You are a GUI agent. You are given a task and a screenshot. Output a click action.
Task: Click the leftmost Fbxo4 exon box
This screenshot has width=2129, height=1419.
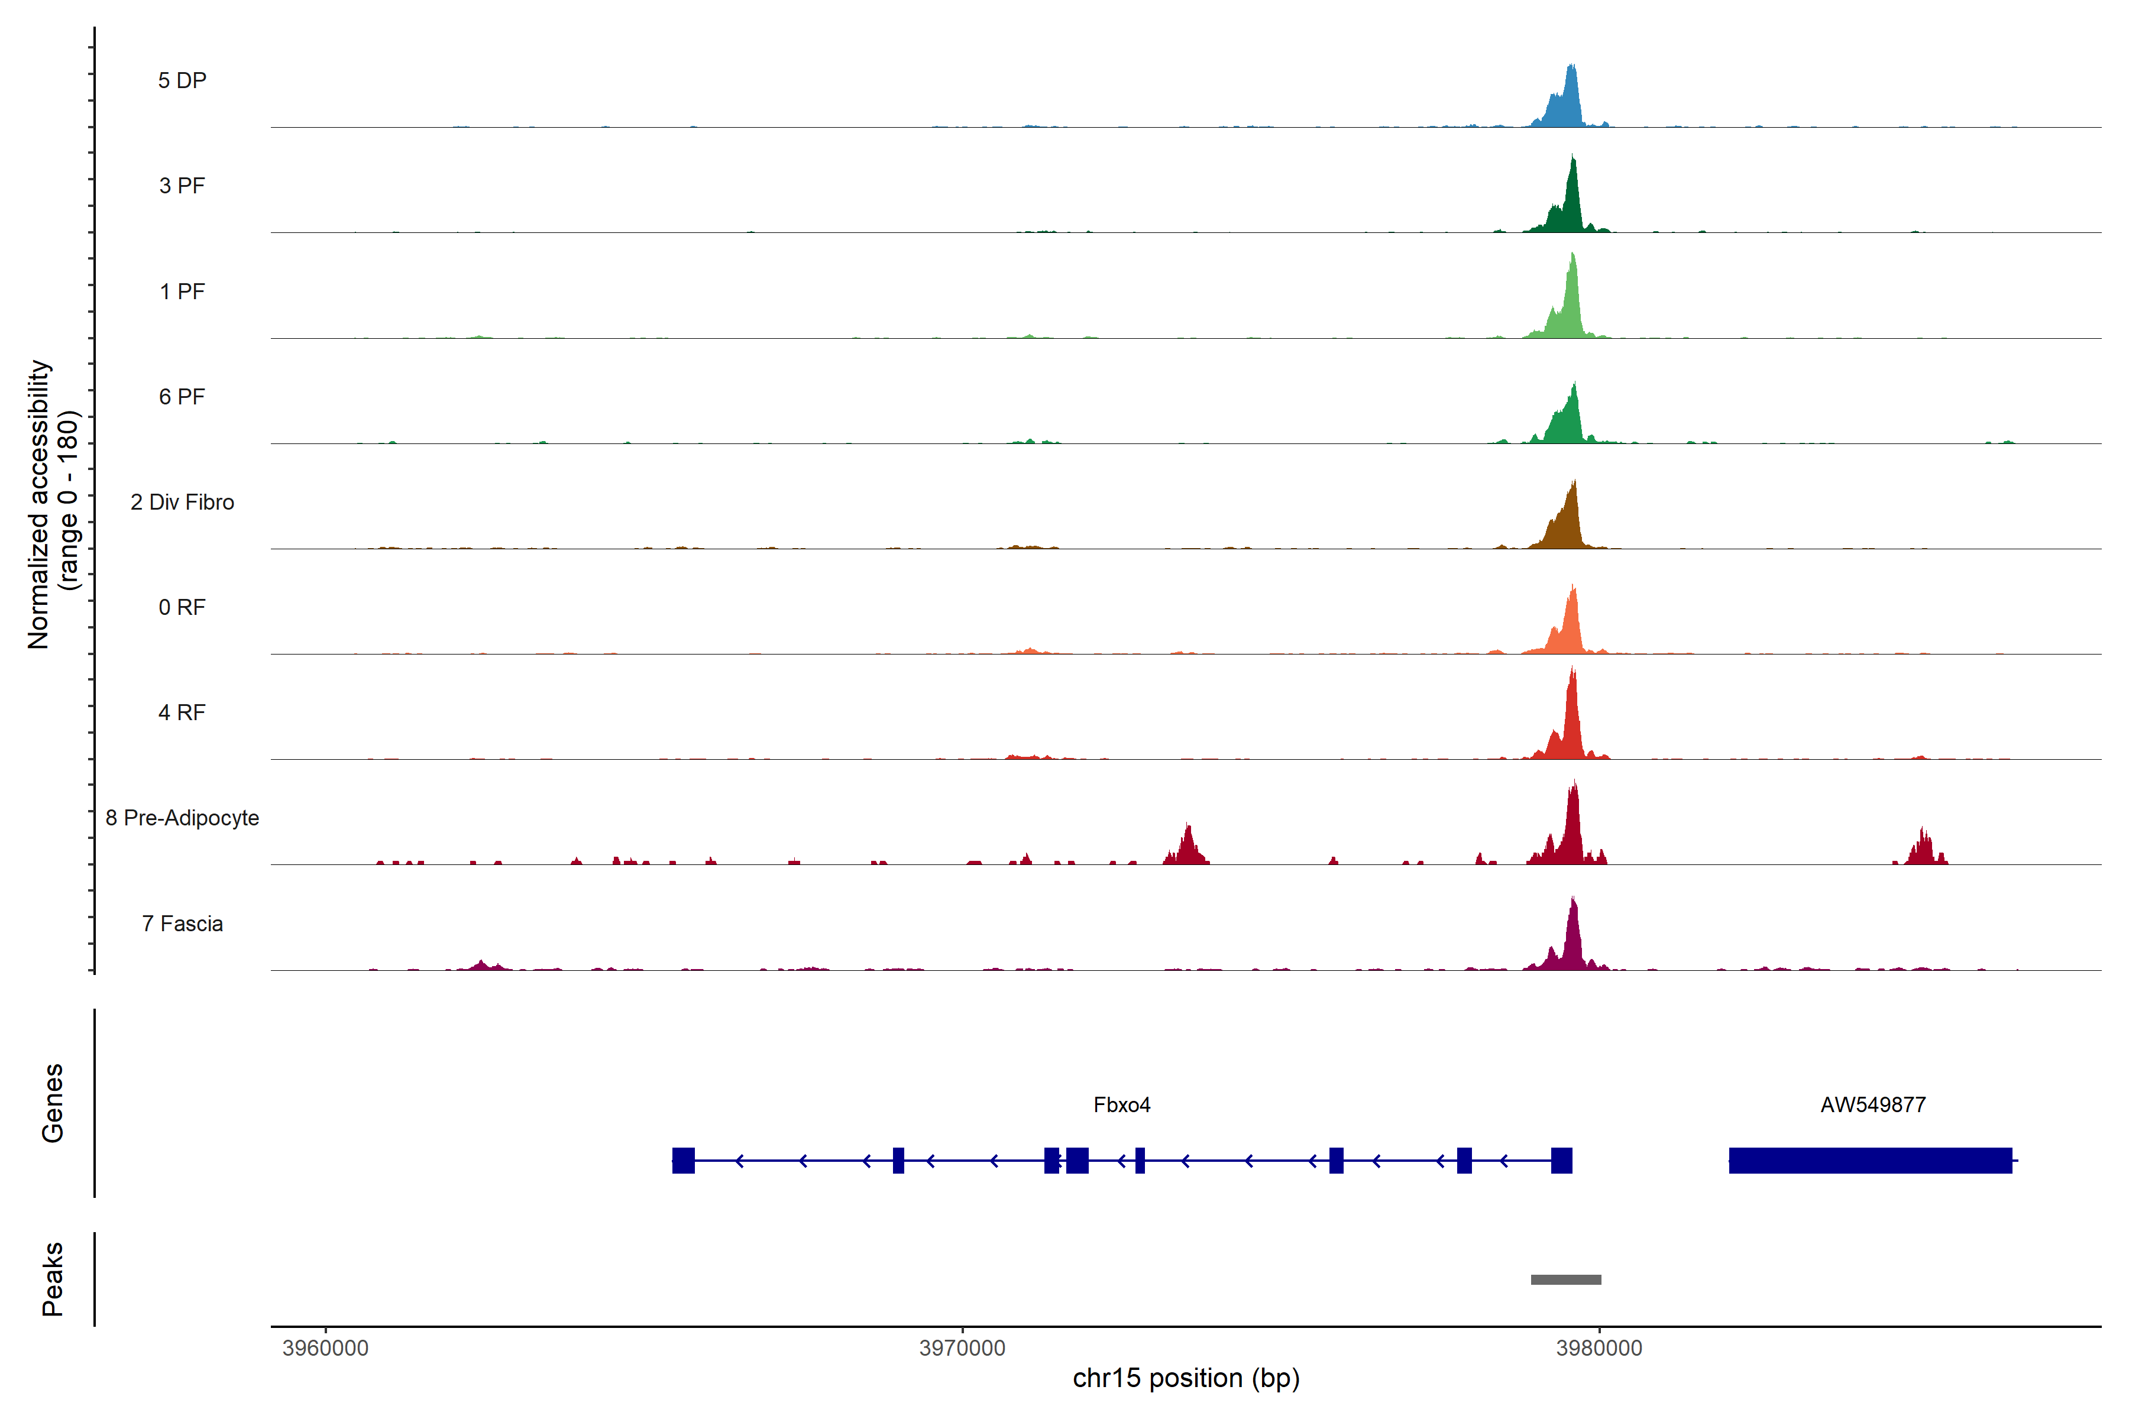(x=684, y=1160)
